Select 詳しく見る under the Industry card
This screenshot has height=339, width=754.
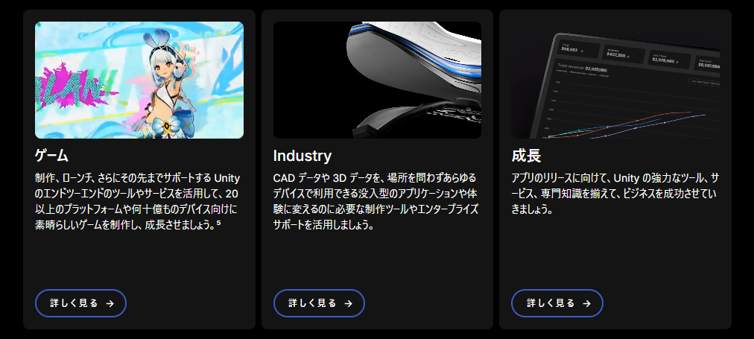click(320, 303)
